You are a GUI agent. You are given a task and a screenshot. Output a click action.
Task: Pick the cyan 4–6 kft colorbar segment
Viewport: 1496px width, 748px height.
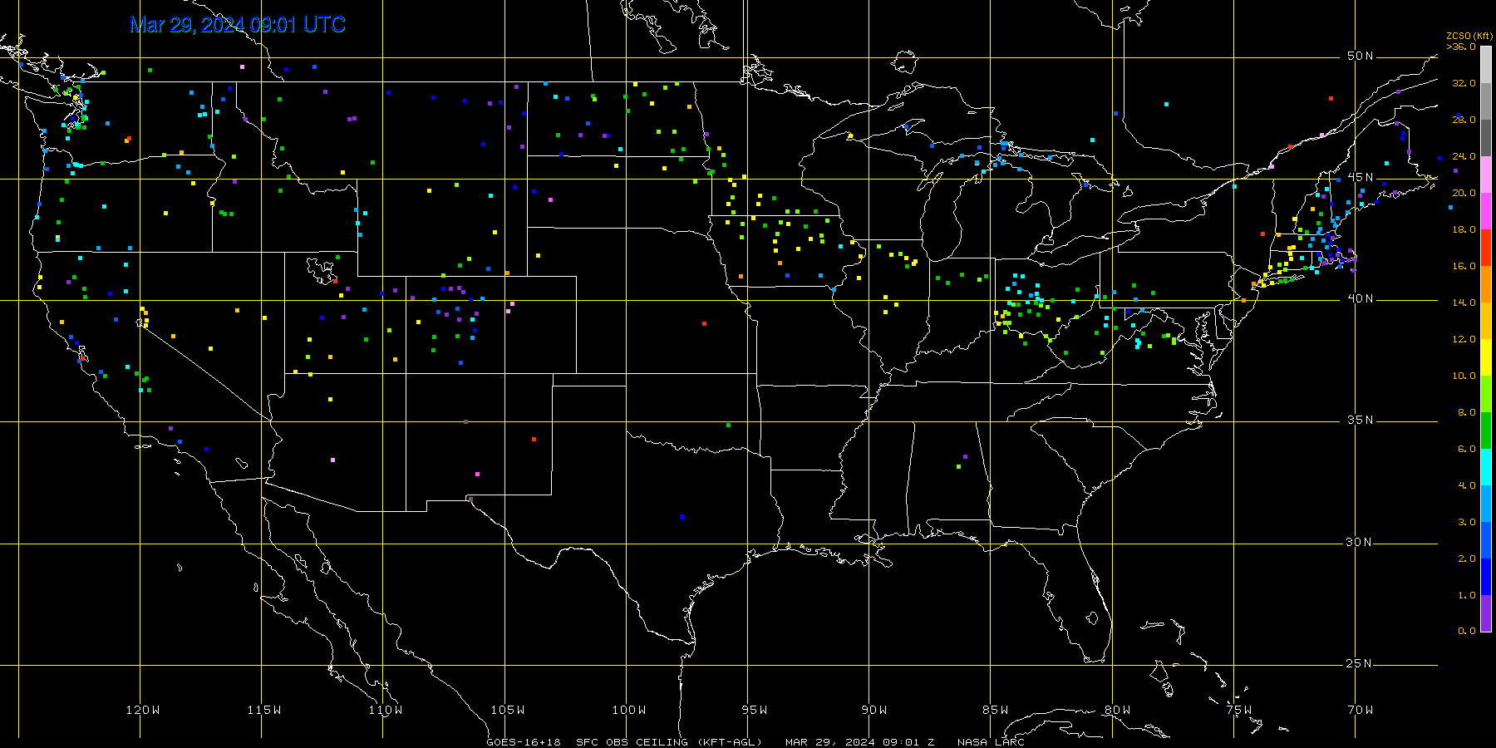1486,467
